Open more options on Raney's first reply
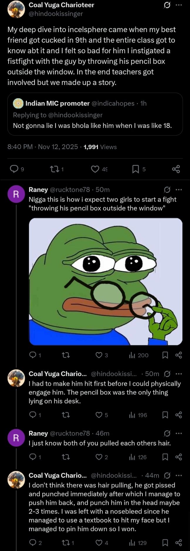 click(x=179, y=190)
